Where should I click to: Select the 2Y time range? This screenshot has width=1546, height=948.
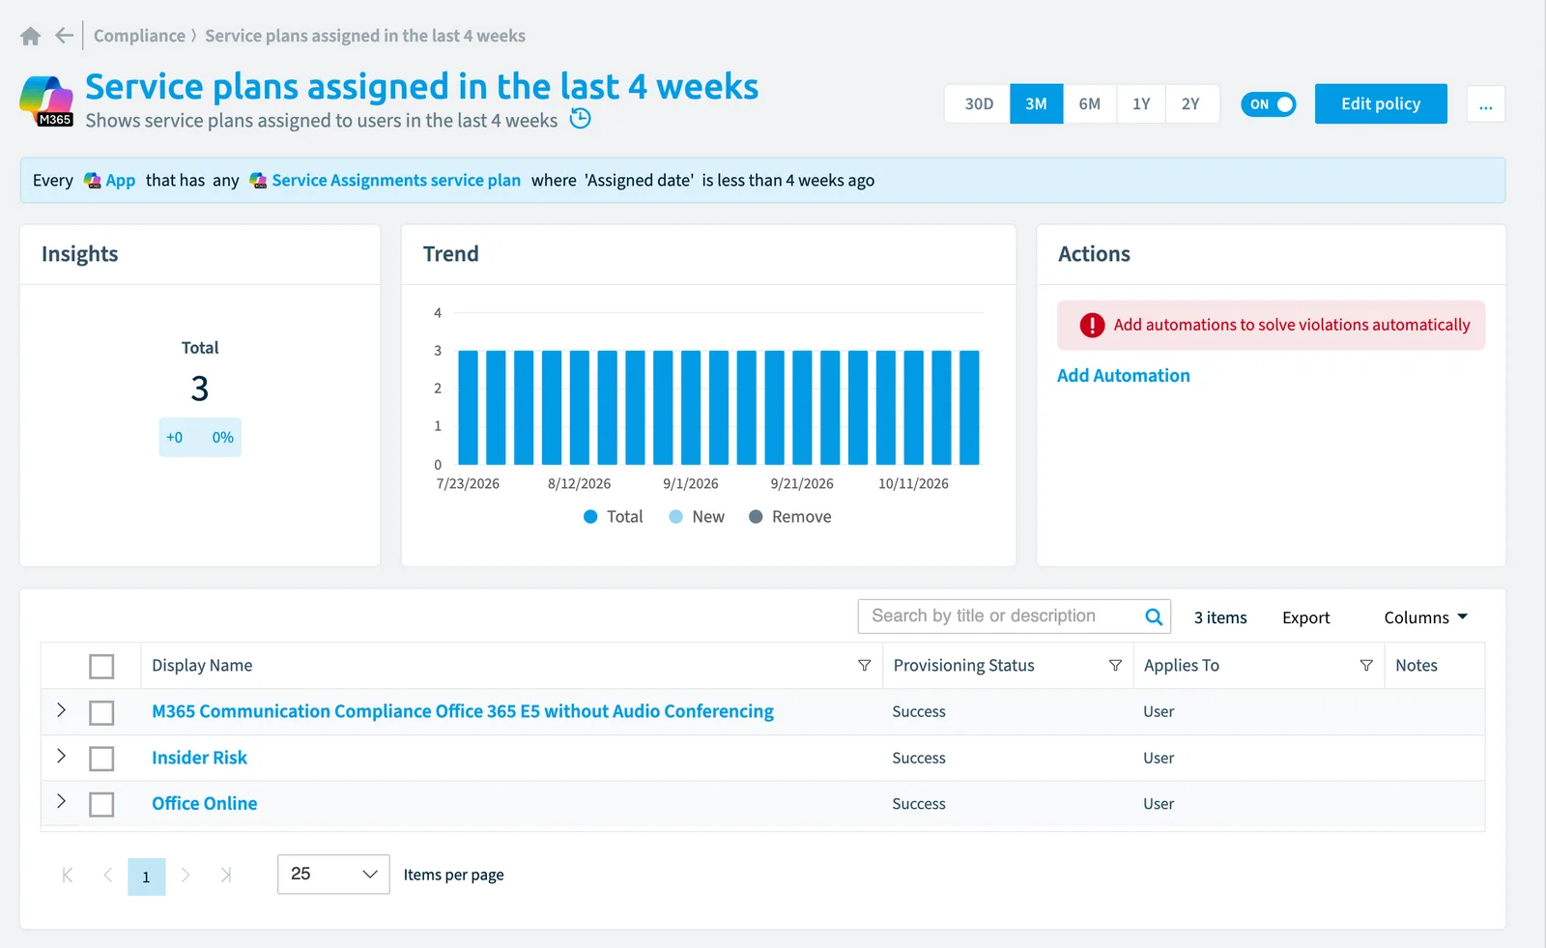click(x=1190, y=104)
